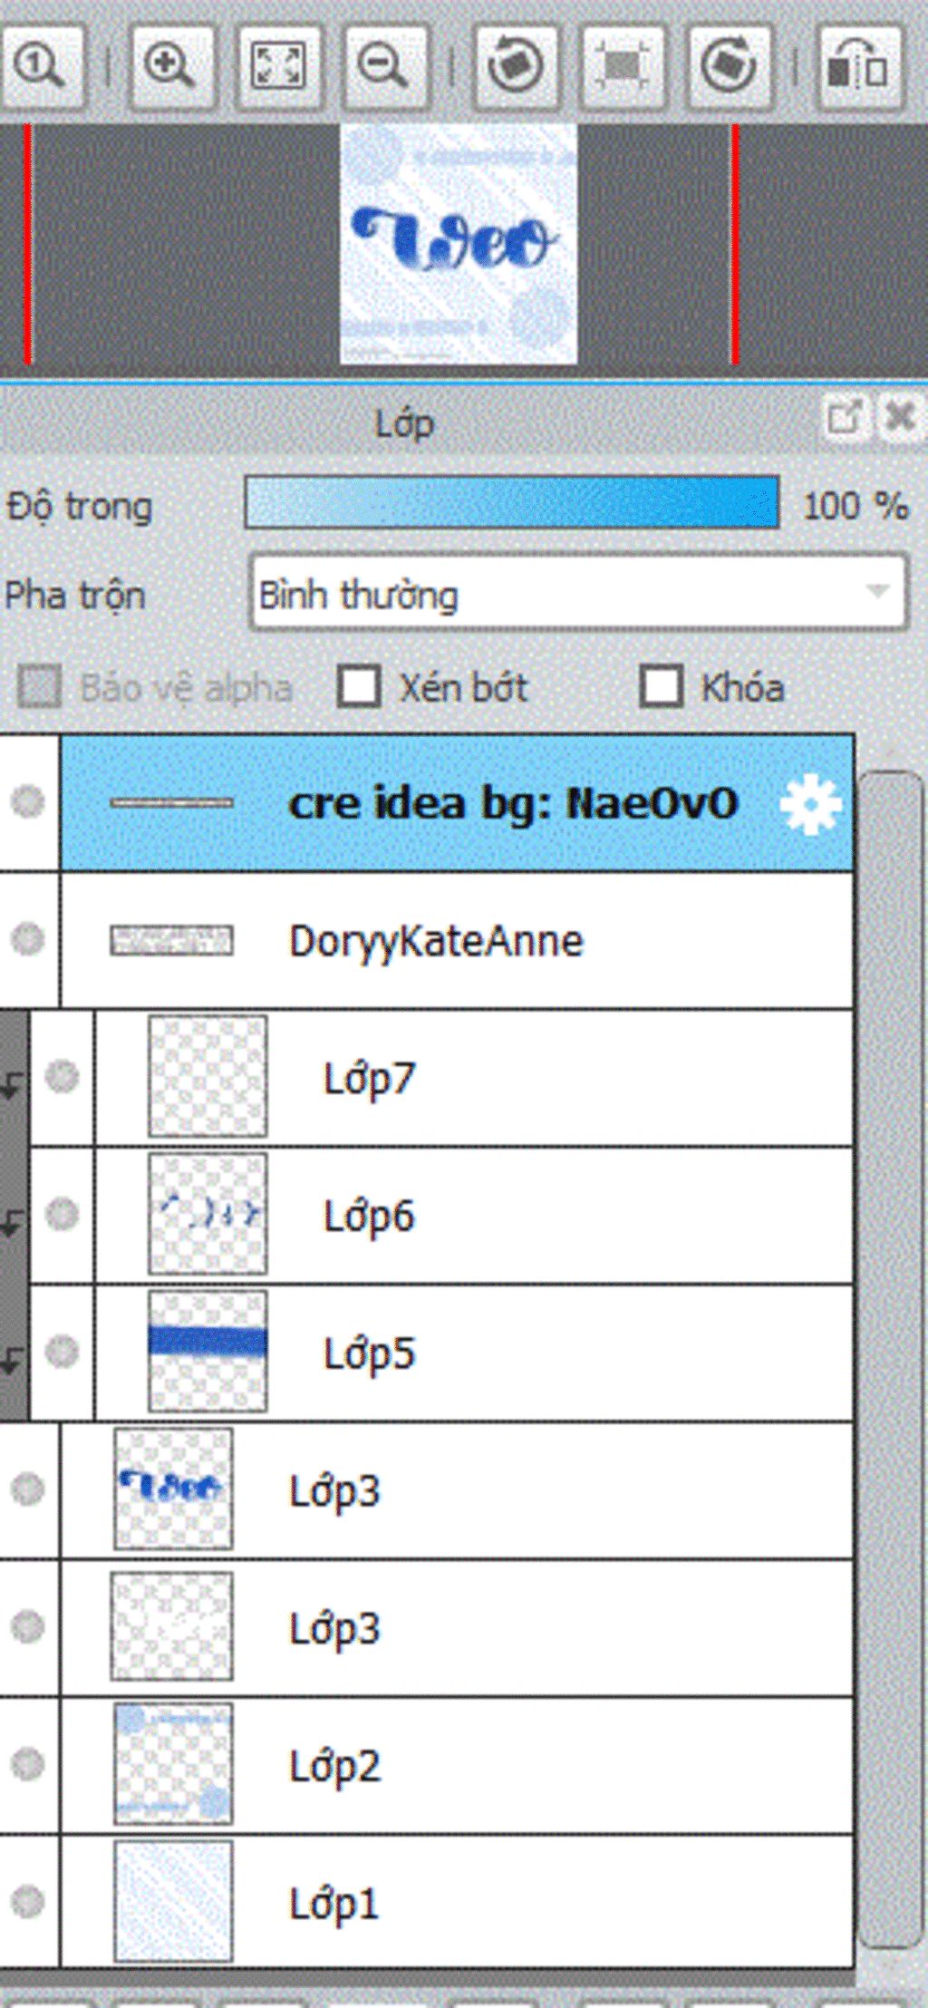
Task: Click the Lớp5 layer thumbnail
Action: [208, 1352]
